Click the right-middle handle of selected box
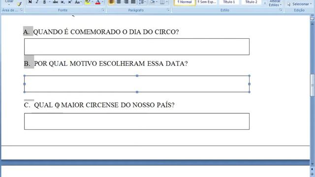Screen dimensions: 315x177 (250, 84)
